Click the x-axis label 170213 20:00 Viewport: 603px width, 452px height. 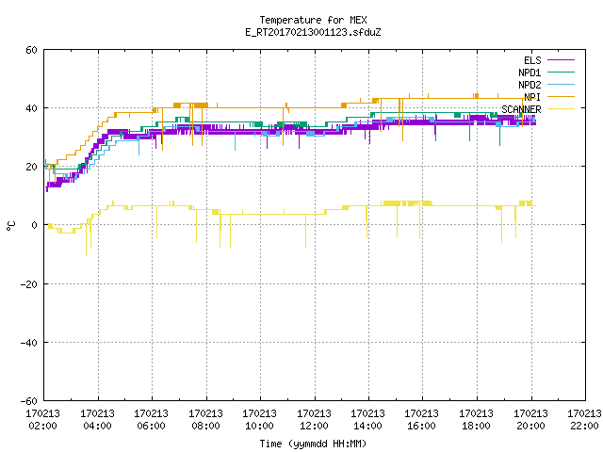point(531,420)
